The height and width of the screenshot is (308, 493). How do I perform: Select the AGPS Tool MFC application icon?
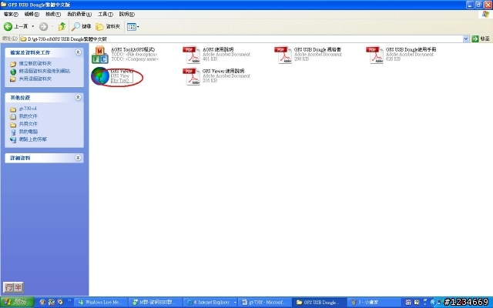coord(99,55)
